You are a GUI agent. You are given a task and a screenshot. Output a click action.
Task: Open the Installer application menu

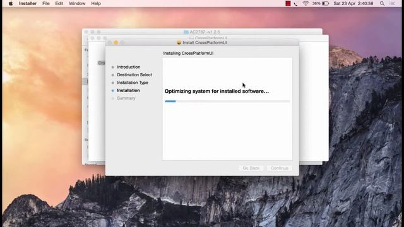[28, 4]
